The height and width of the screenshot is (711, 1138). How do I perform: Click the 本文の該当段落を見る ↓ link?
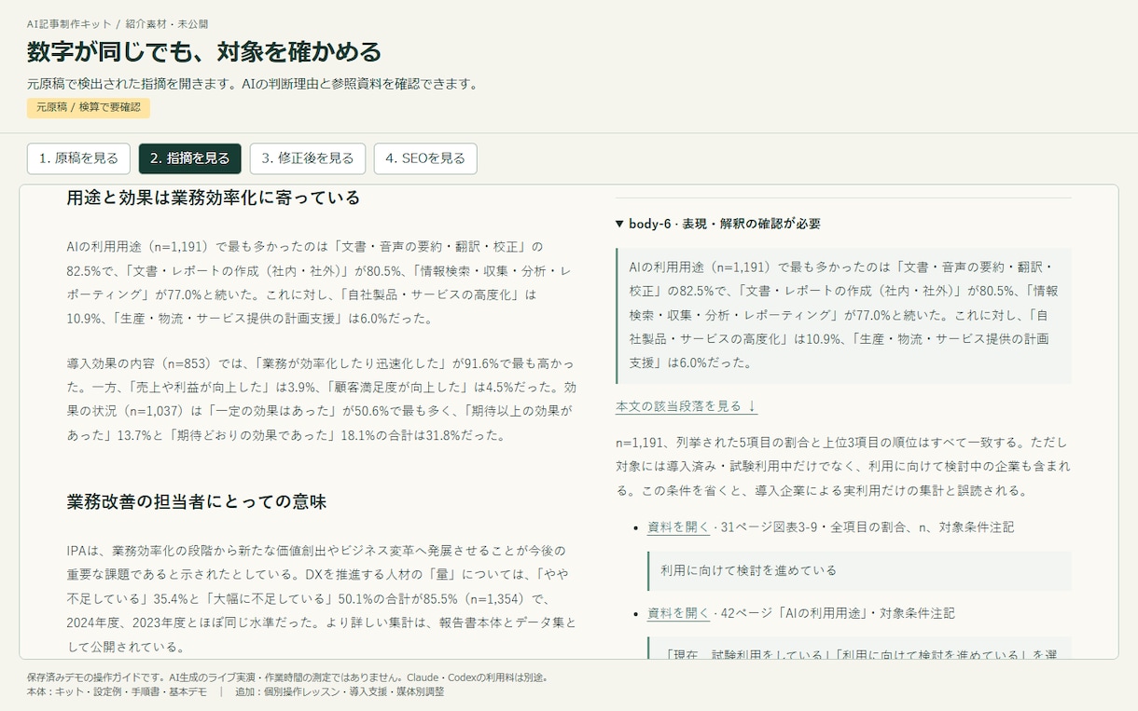(x=687, y=406)
